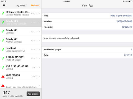Image resolution: width=133 pixels, height=99 pixels.
Task: Click the Title field label
Action: click(x=46, y=16)
